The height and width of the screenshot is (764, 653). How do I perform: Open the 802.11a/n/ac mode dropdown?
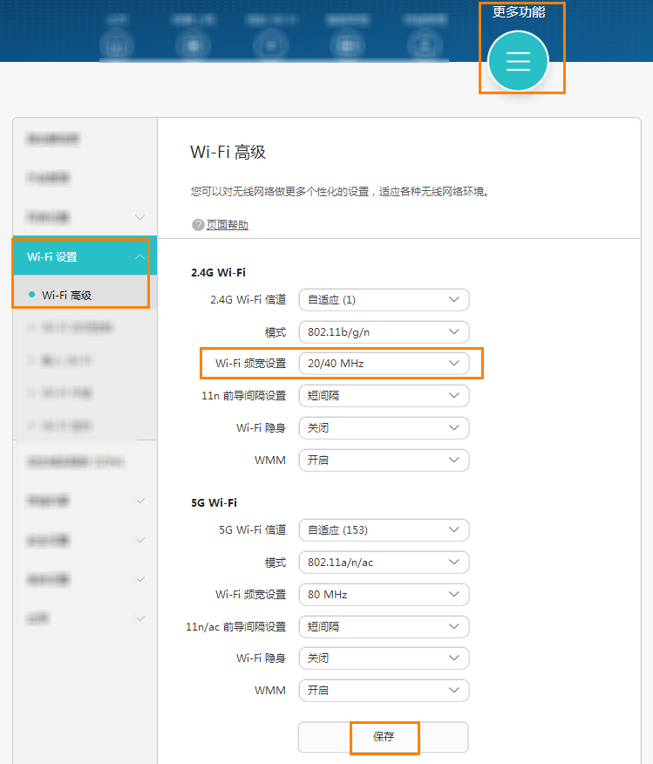384,563
